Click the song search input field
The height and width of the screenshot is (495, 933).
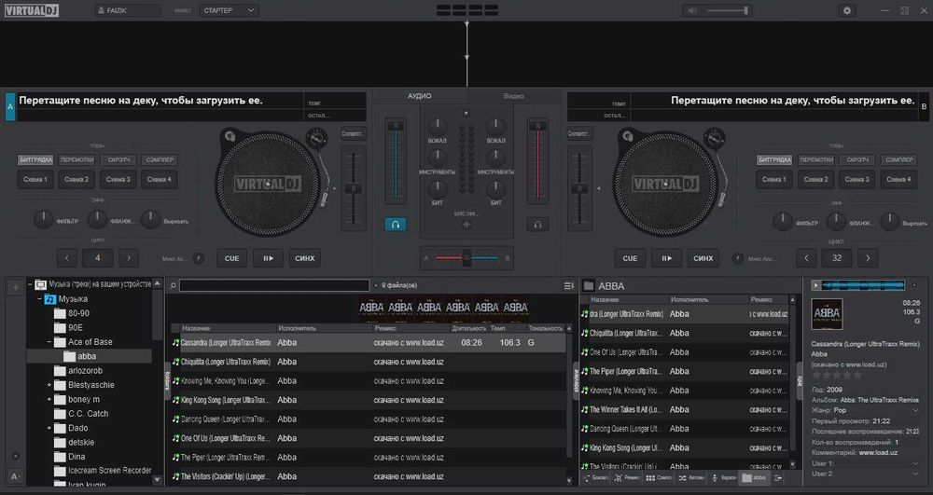click(274, 285)
